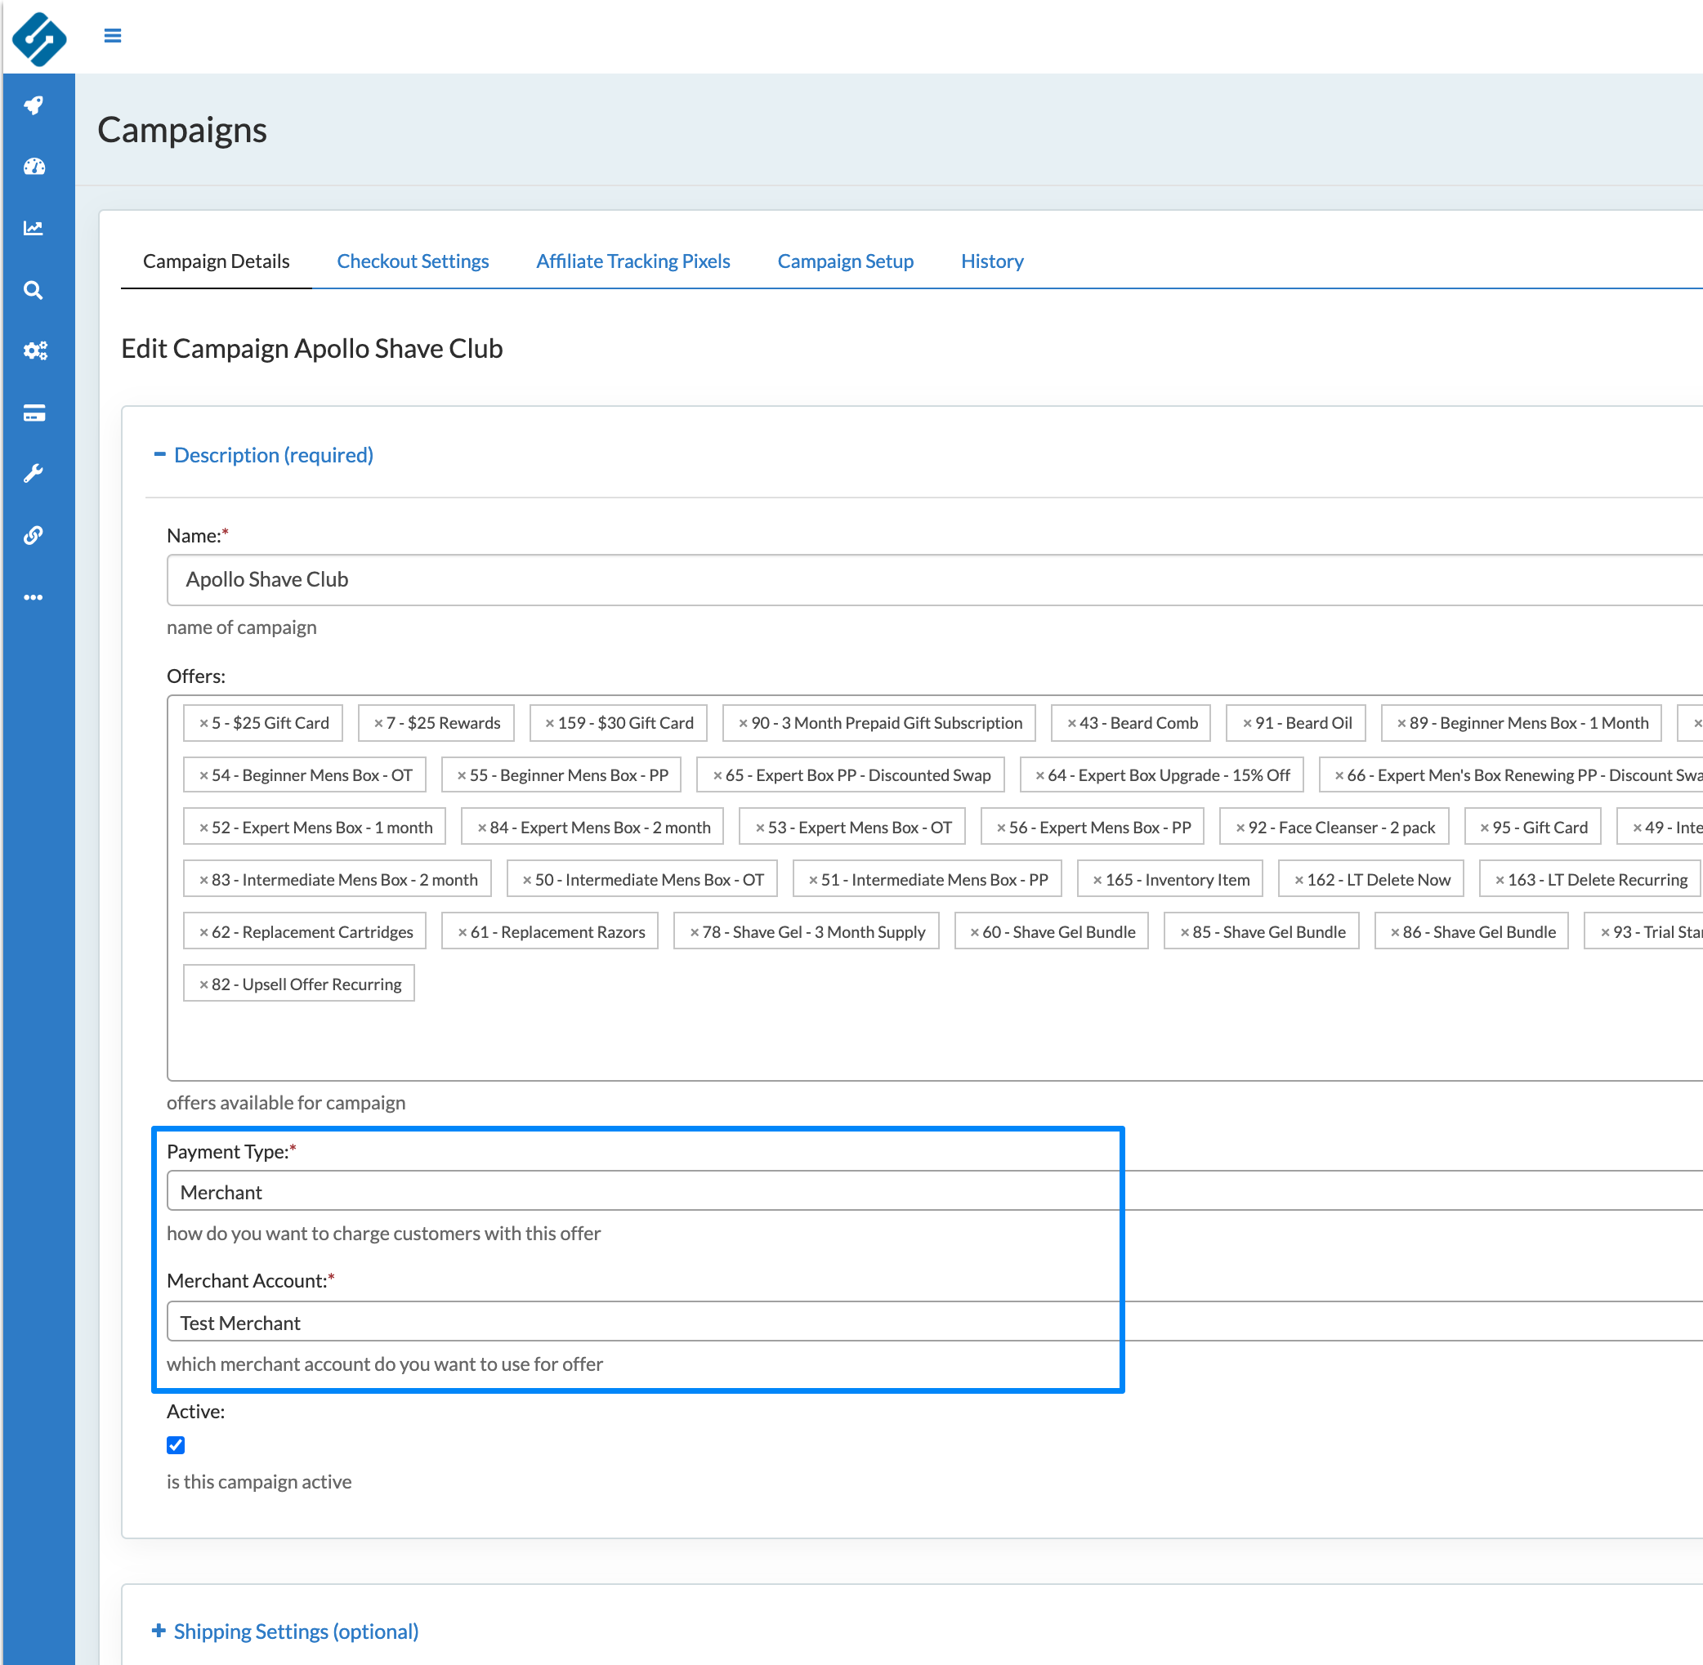Click the chain link sidebar icon
This screenshot has height=1665, width=1703.
[34, 535]
